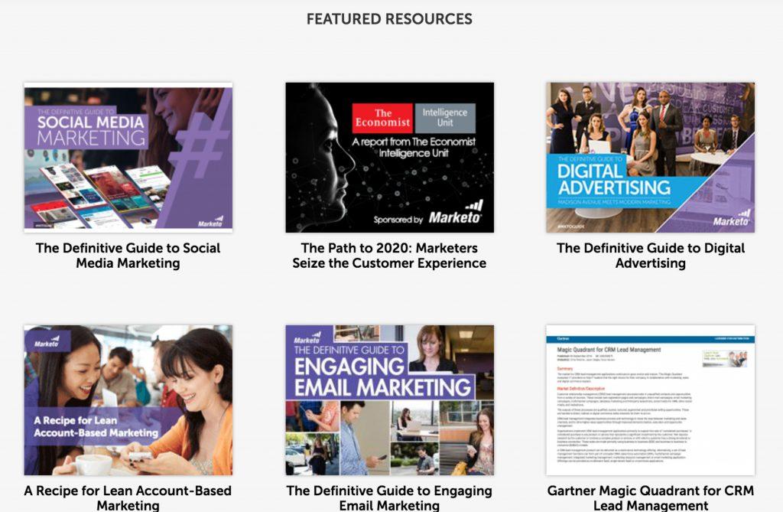Open the Social Media Marketing guide thumbnail
Viewport: 783px width, 512px height.
(128, 158)
